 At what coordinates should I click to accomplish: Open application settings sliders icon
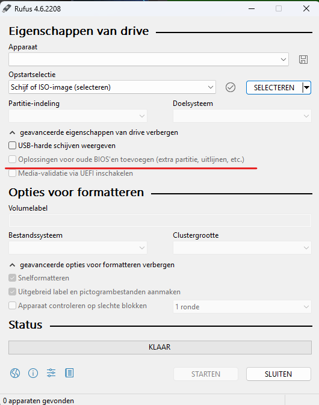tap(51, 373)
